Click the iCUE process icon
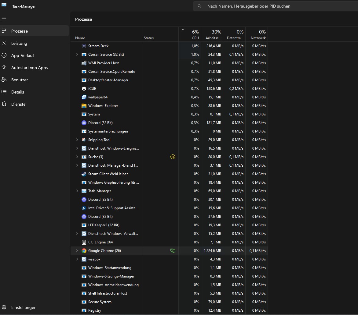 coord(84,89)
